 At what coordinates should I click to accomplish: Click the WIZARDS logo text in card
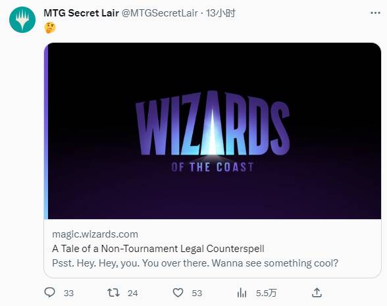(213, 124)
